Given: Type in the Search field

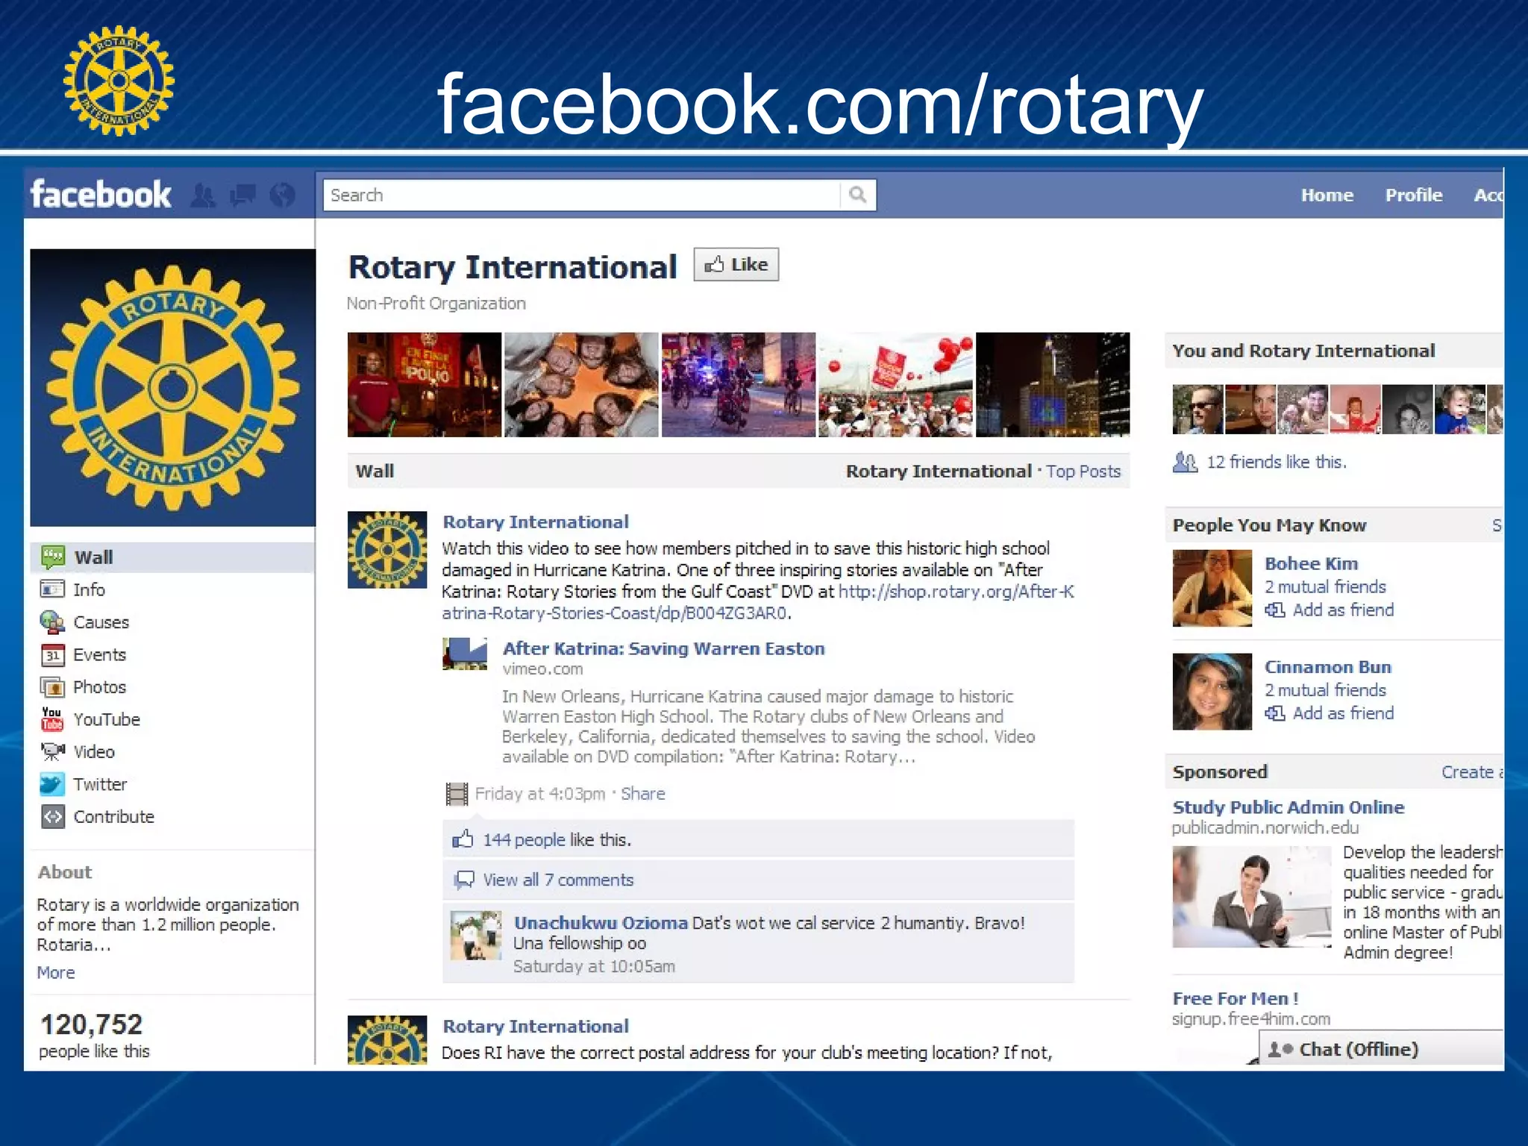Looking at the screenshot, I should (x=582, y=195).
